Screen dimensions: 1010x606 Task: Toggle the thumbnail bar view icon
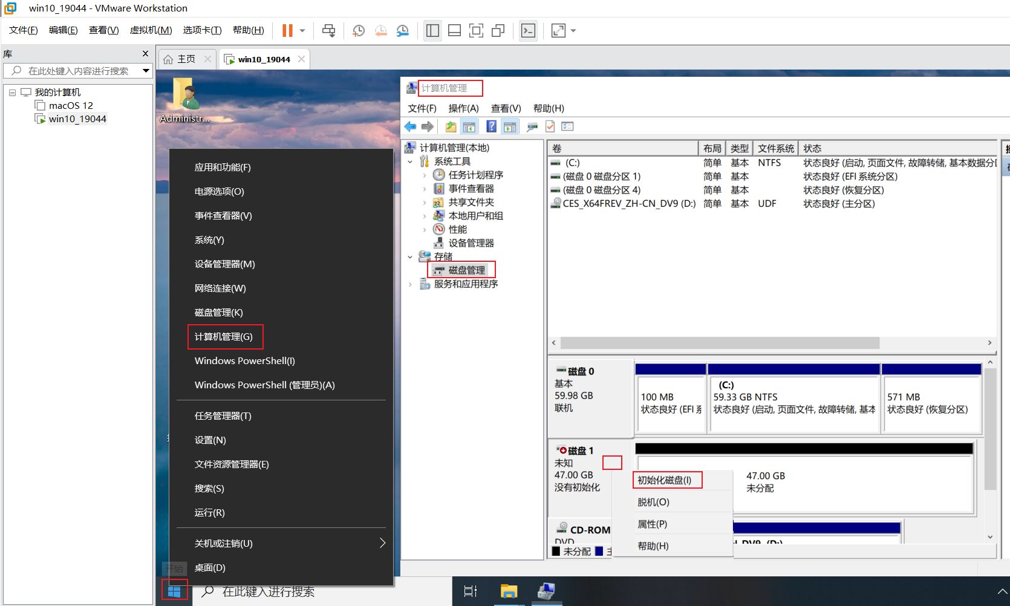pos(454,31)
